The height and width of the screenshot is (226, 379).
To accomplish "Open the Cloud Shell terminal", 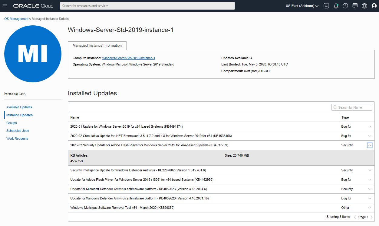I will click(x=326, y=5).
